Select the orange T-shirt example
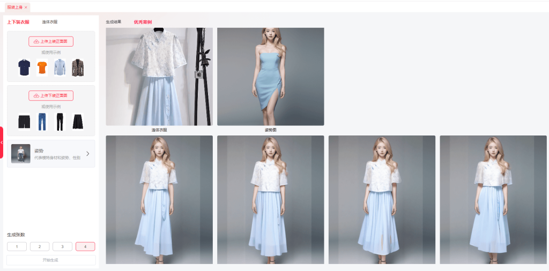549x271 pixels. pos(42,67)
